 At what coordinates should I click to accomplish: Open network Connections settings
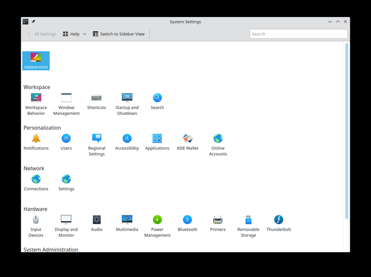(x=36, y=183)
